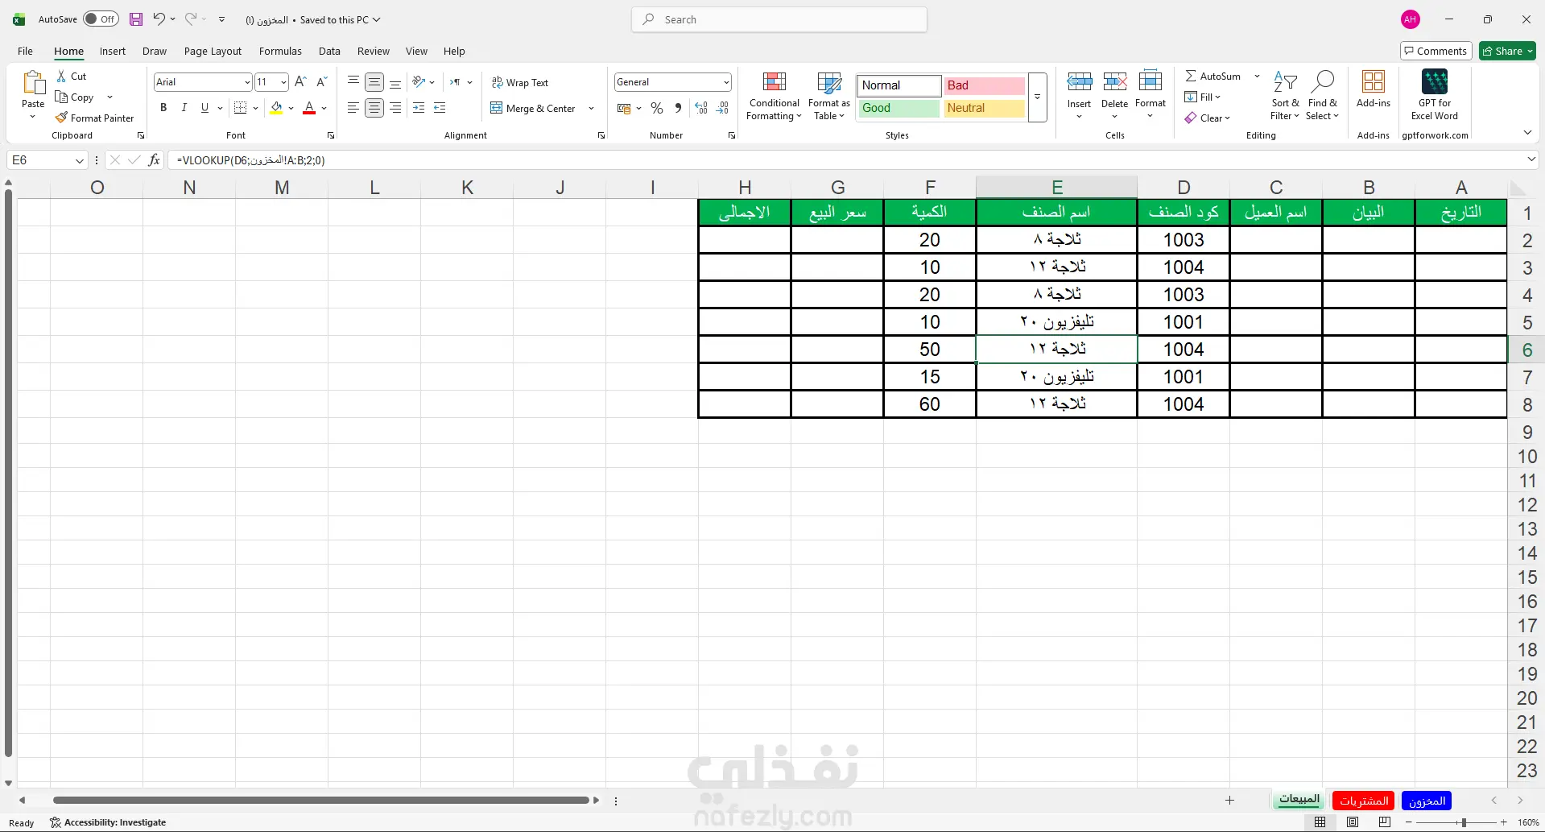This screenshot has width=1545, height=832.
Task: Open the المخزون blue sheet tab
Action: (1427, 801)
